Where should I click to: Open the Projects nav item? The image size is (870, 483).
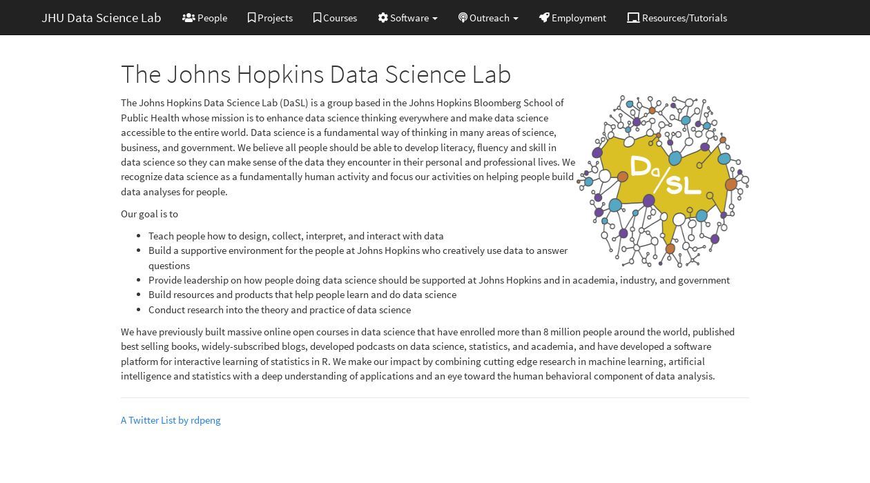click(x=275, y=18)
